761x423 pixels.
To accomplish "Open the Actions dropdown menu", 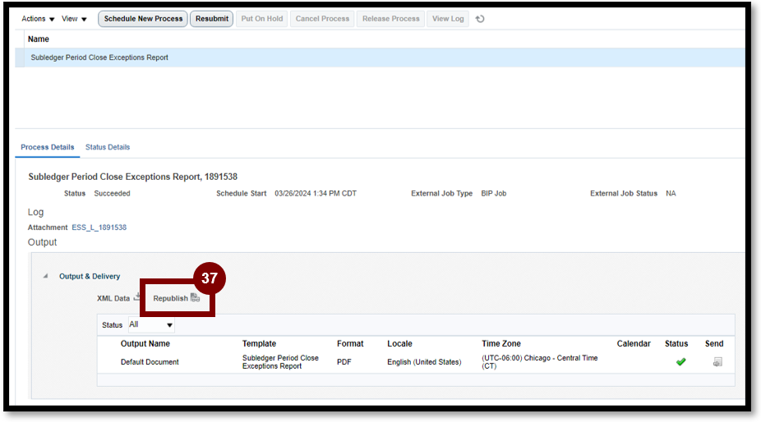I will click(x=38, y=19).
